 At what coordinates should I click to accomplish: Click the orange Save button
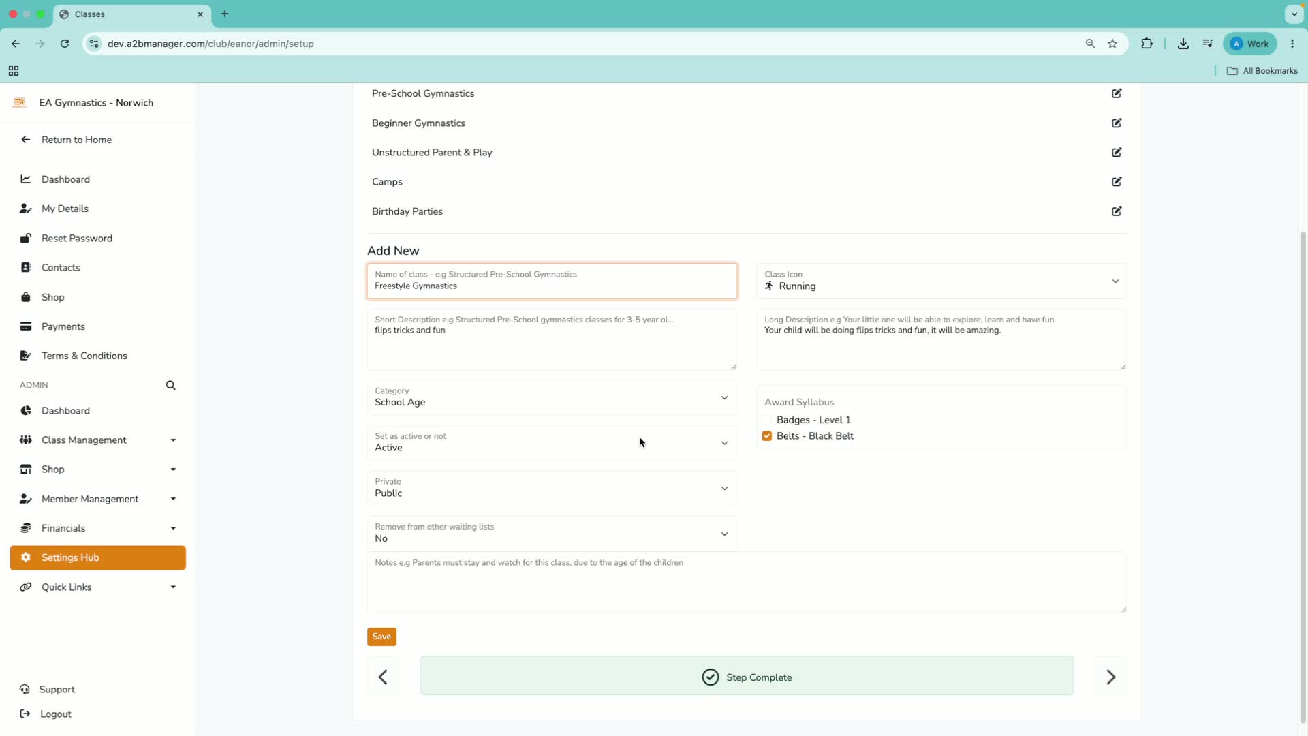pyautogui.click(x=381, y=637)
